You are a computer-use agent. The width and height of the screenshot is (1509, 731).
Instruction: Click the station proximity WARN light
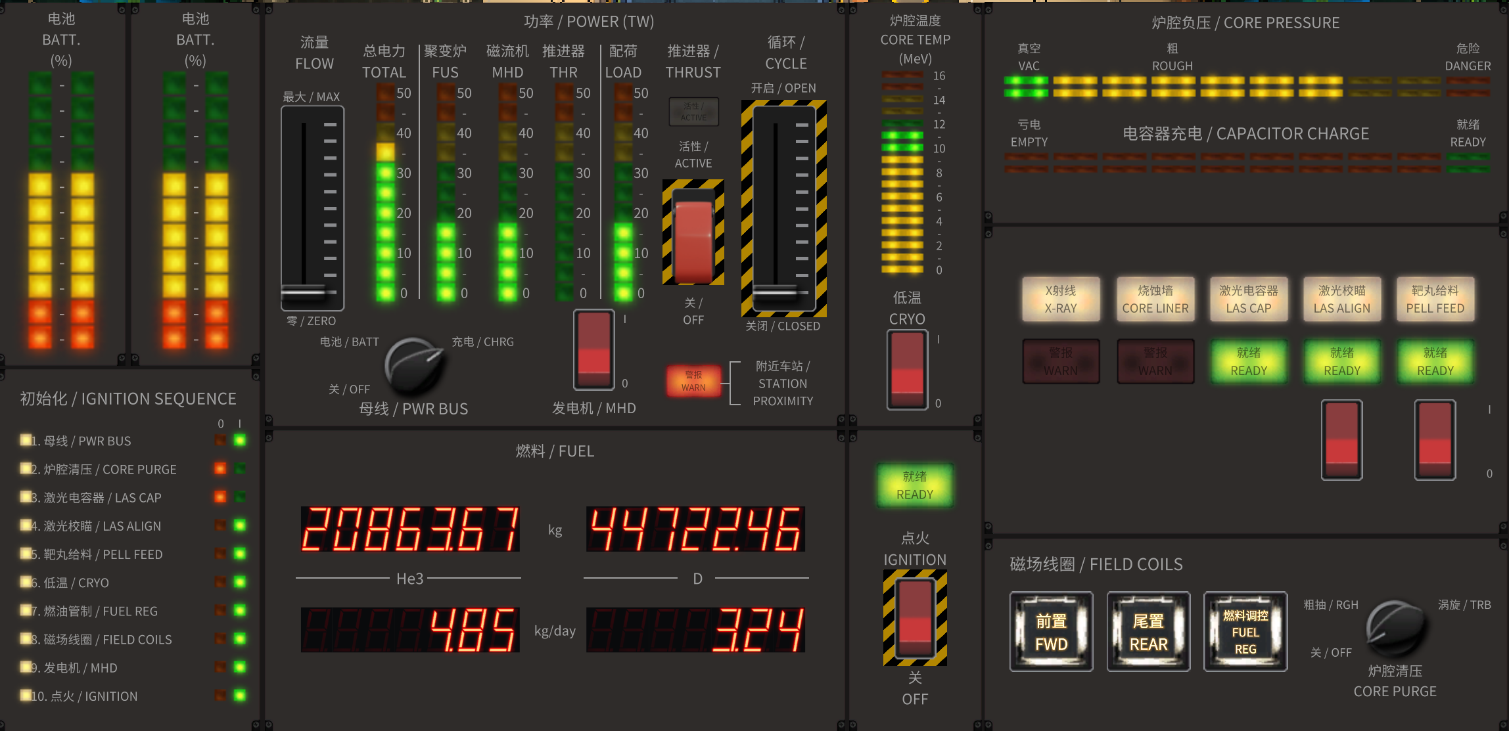click(x=693, y=381)
